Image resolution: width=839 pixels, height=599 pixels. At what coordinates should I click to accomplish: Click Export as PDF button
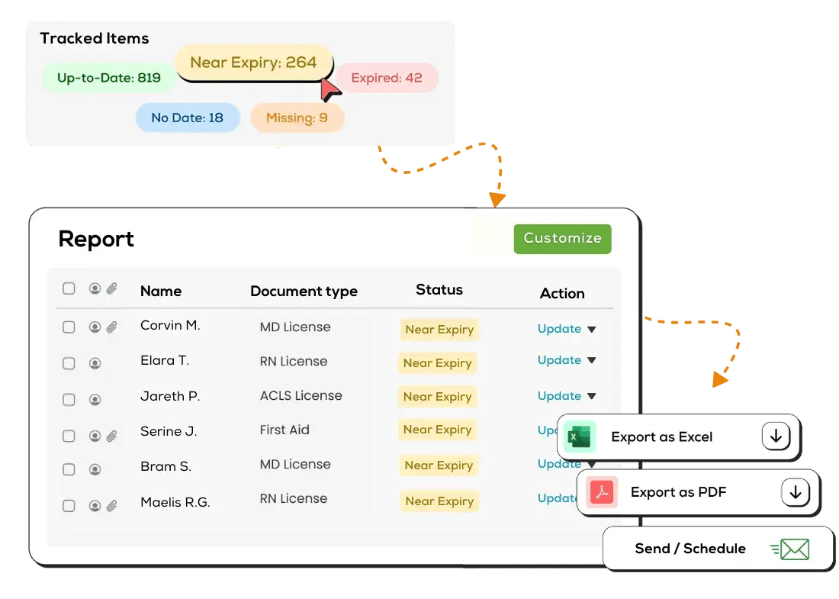(x=698, y=492)
